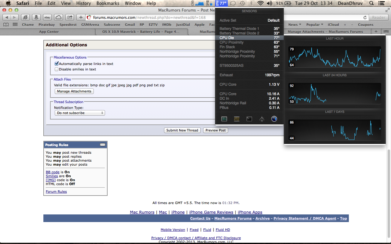391x244 pixels.
Task: Click the Last 7 Days graph
Action: click(335, 130)
